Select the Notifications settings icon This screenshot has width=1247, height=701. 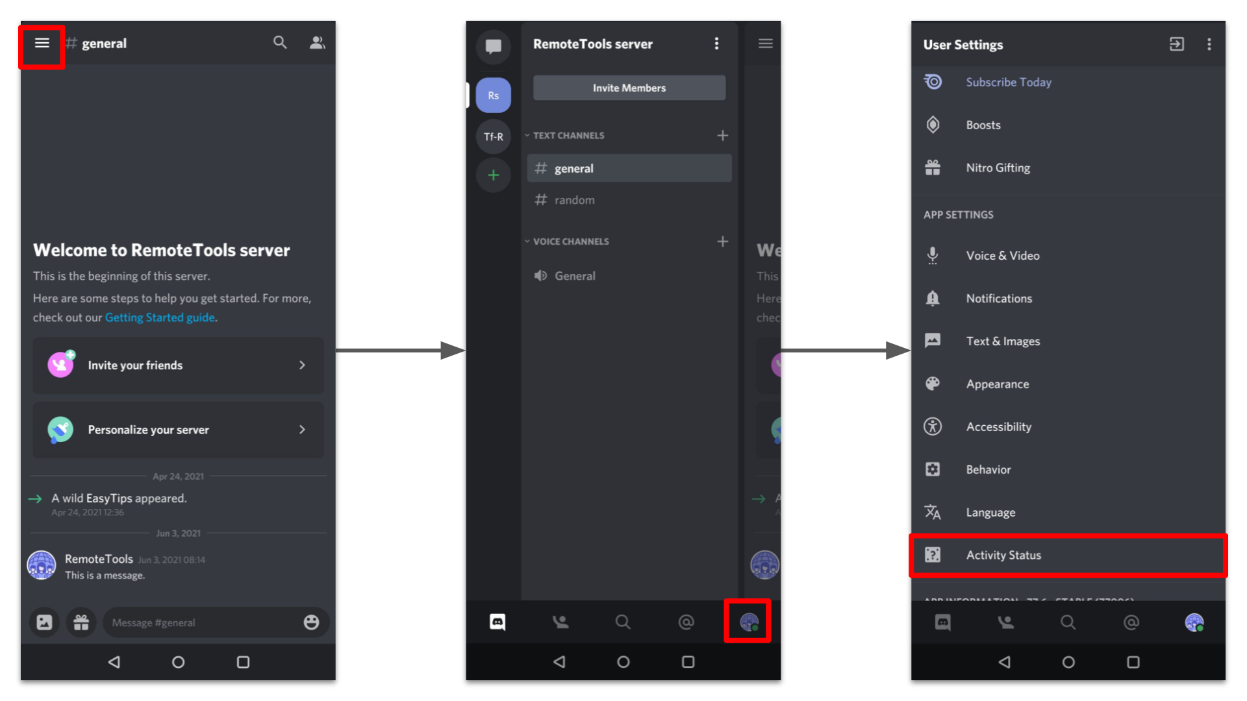933,298
